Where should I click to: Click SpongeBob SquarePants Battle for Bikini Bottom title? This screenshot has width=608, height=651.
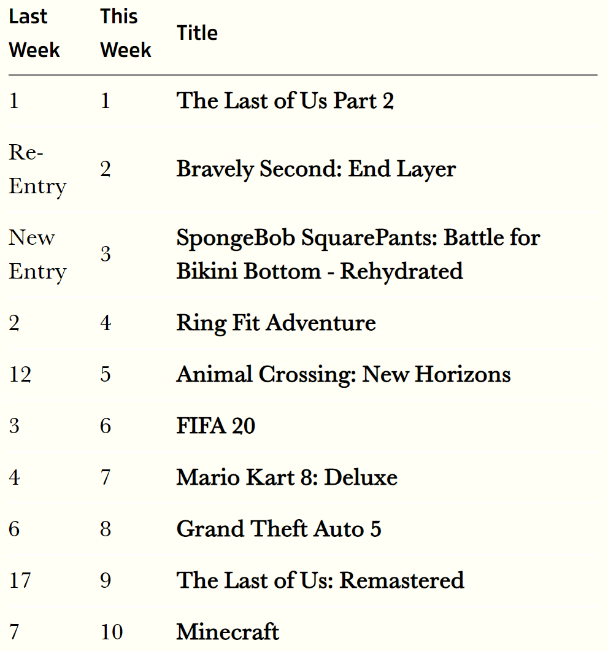click(x=358, y=255)
